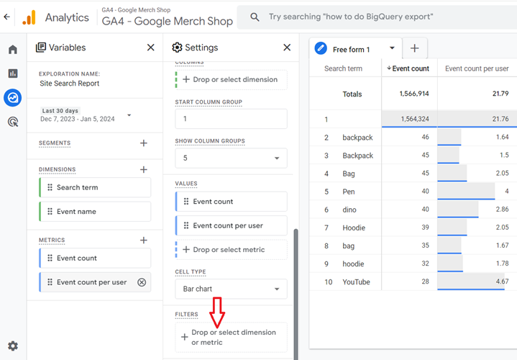Add a new dimension with plus icon
517x360 pixels.
tap(143, 169)
